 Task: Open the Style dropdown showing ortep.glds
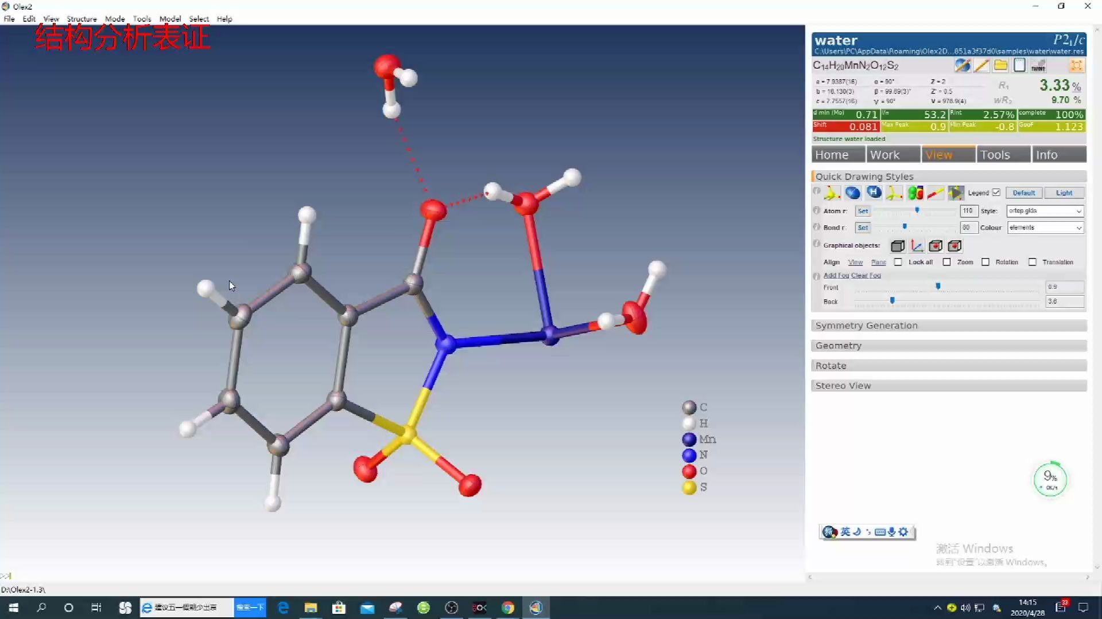pos(1045,211)
